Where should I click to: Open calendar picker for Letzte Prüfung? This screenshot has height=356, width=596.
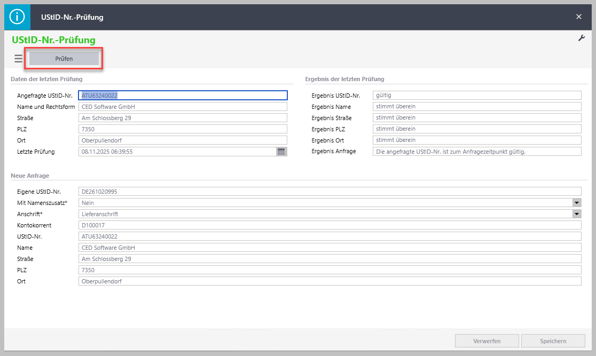pyautogui.click(x=281, y=152)
